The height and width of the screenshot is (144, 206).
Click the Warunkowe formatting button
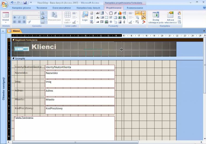pos(54,17)
